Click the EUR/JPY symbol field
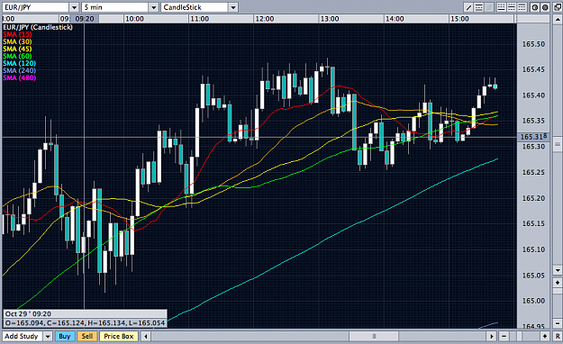 [35, 7]
